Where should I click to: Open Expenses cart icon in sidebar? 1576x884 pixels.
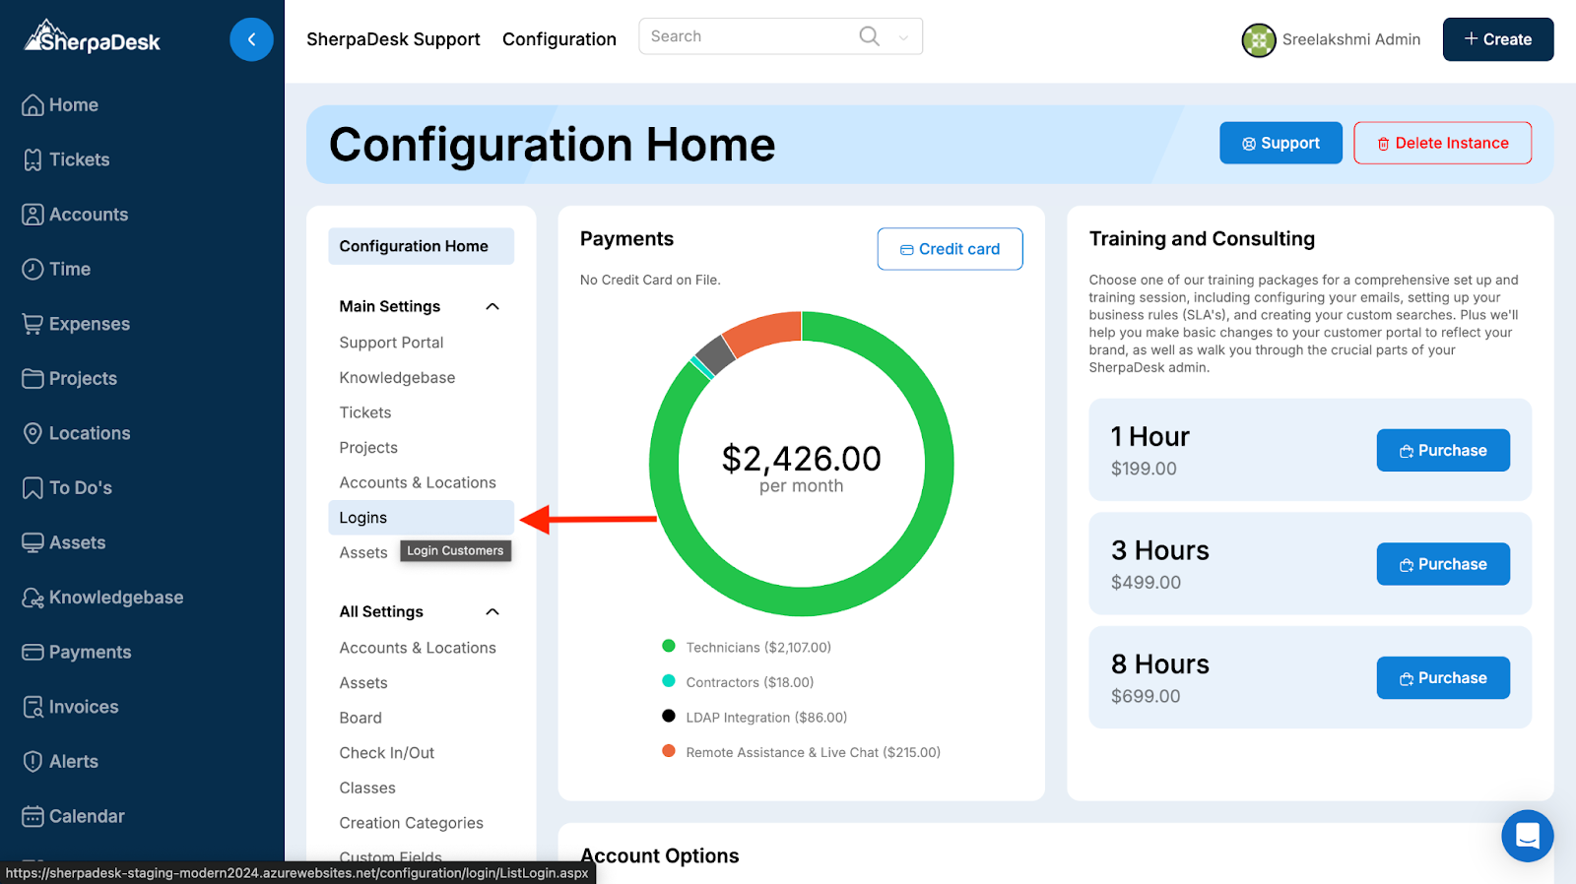[x=33, y=324]
